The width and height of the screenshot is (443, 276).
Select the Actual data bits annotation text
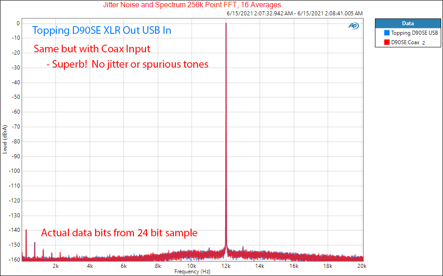click(x=119, y=233)
